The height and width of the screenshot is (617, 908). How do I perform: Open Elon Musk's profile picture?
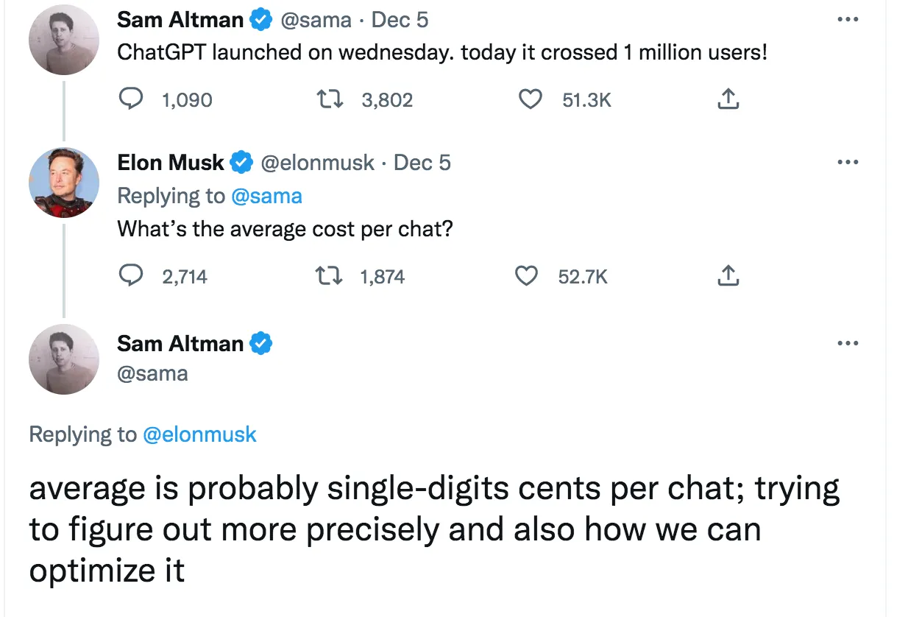(64, 182)
